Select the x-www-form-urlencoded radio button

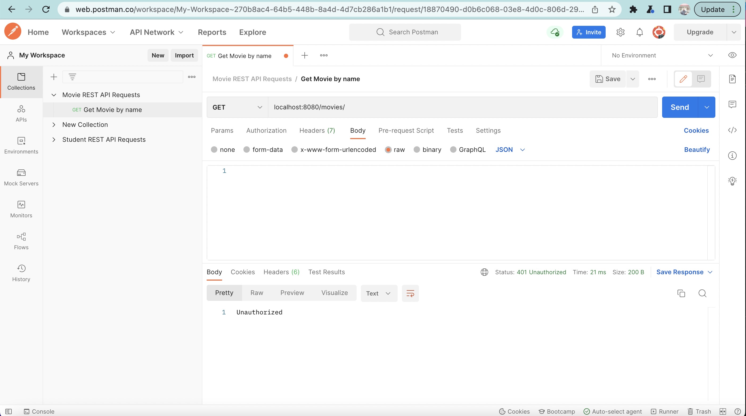pos(294,149)
